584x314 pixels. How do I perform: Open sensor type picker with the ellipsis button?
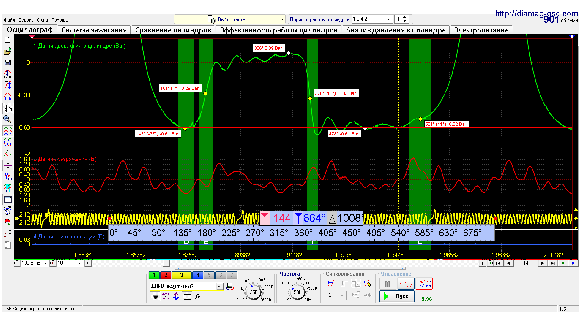click(x=219, y=286)
